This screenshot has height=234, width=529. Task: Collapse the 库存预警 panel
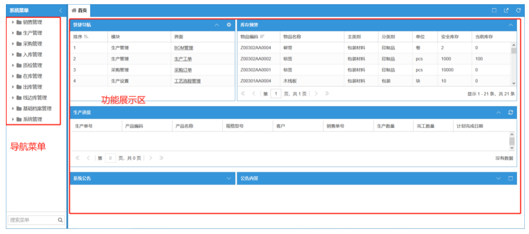point(510,25)
